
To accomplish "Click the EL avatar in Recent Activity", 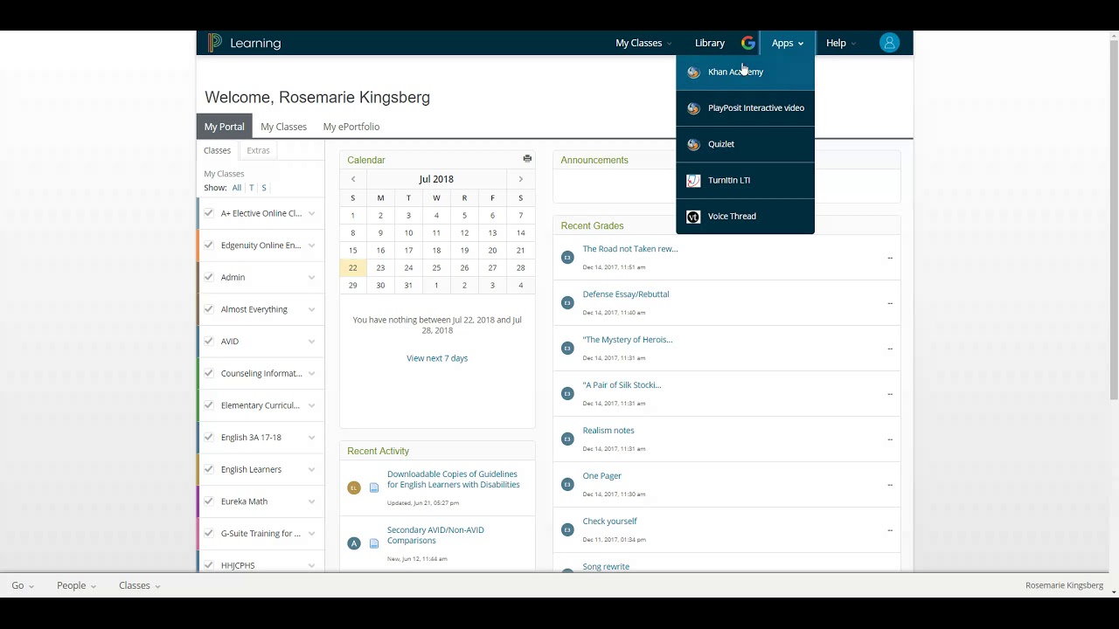I will 354,487.
